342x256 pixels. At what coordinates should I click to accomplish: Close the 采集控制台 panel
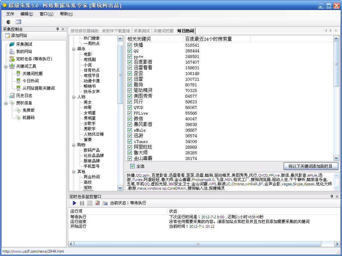click(x=63, y=29)
